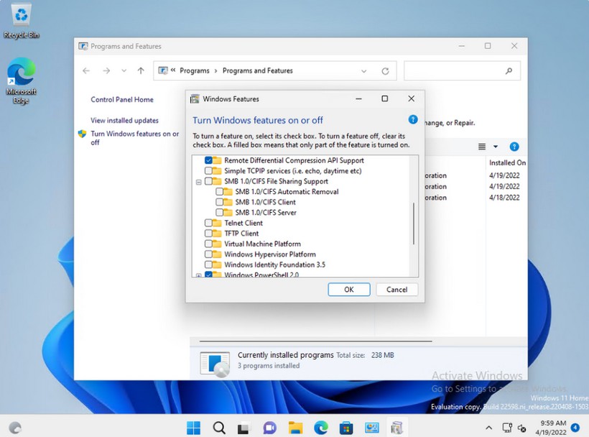Collapse the SMB 1.0/CIFS File Sharing Support tree
Viewport: 589px width, 437px height.
[x=199, y=181]
